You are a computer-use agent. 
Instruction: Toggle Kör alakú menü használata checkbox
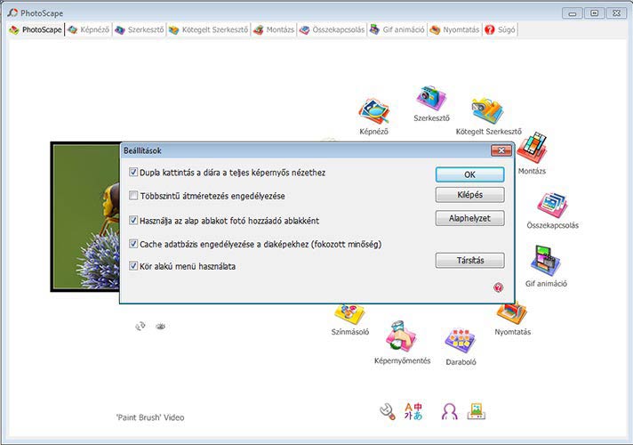tap(134, 265)
